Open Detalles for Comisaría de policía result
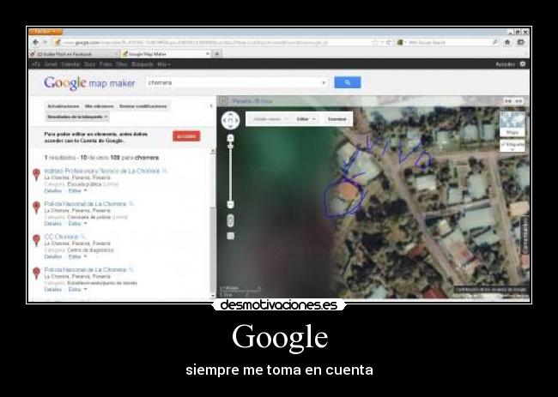The width and height of the screenshot is (558, 397). [53, 224]
